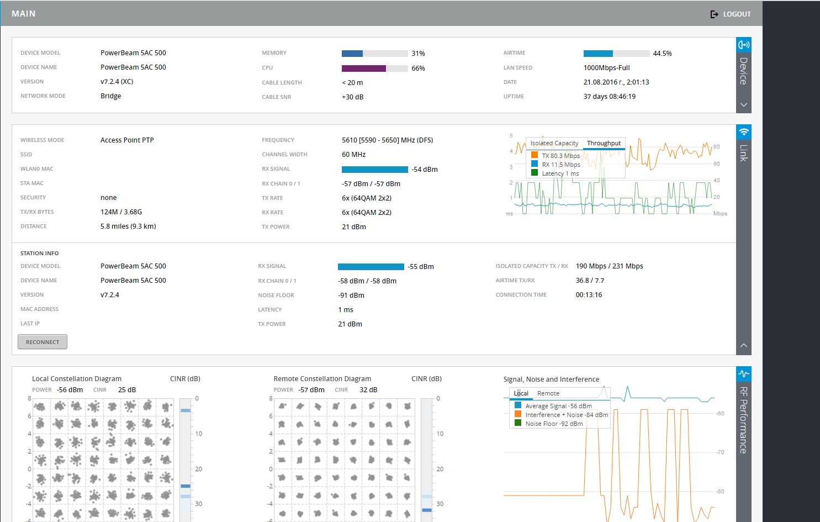Click the green Noise Floor legend square
This screenshot has width=820, height=522.
point(518,423)
